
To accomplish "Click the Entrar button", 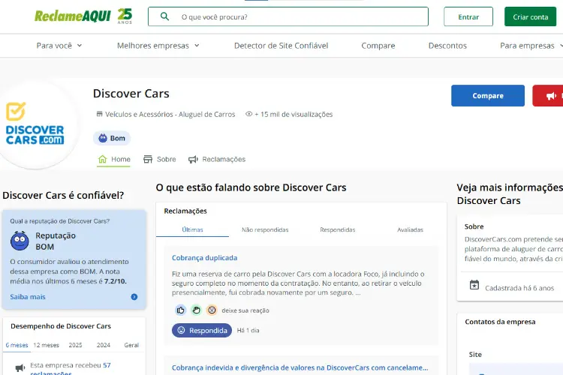I will pos(468,16).
